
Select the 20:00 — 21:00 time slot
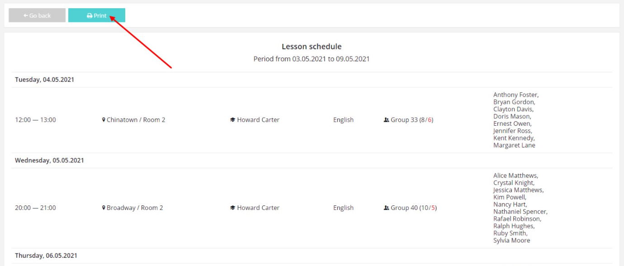[x=35, y=208]
